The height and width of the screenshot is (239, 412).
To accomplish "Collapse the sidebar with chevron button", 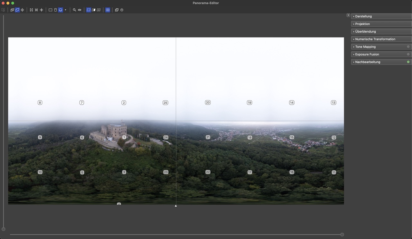I will 348,15.
